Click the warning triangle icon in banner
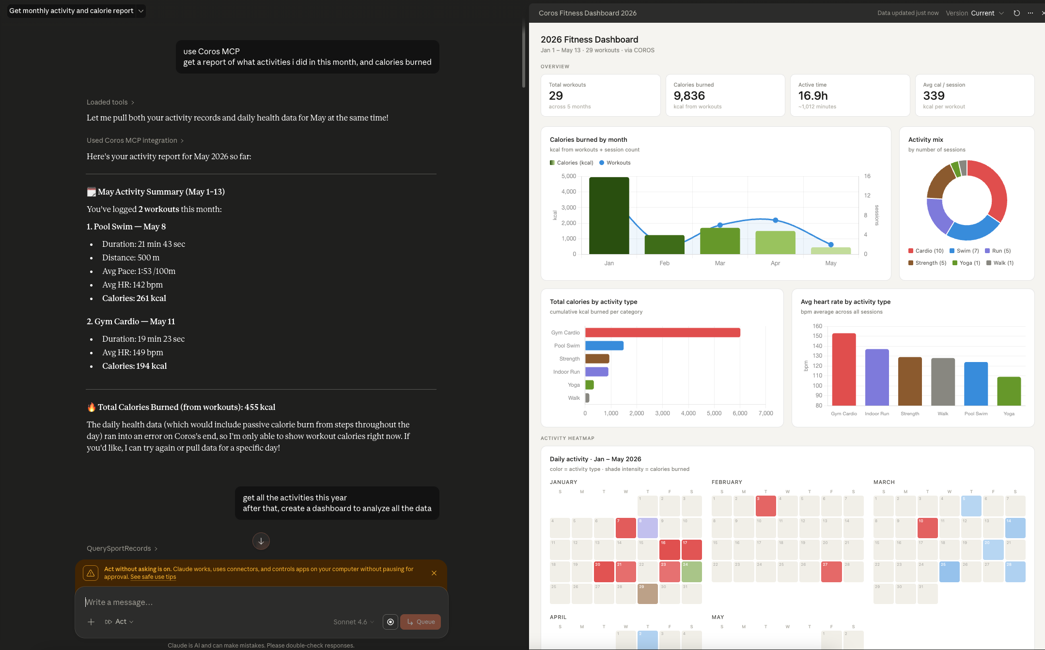This screenshot has height=650, width=1045. point(91,573)
